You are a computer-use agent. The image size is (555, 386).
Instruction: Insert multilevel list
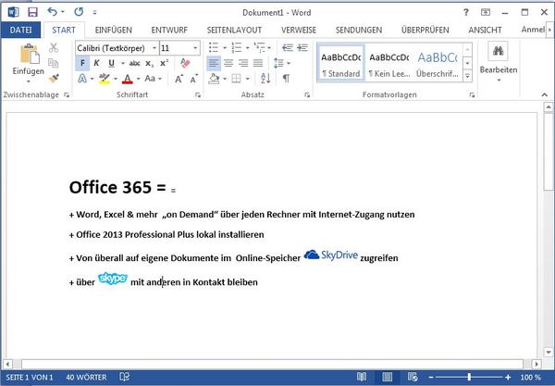259,47
